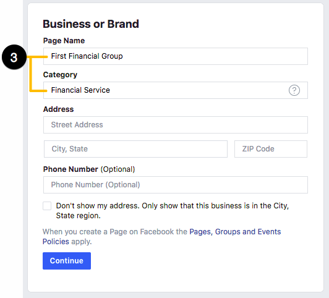Focus the Page Name field
The width and height of the screenshot is (329, 298).
point(176,56)
